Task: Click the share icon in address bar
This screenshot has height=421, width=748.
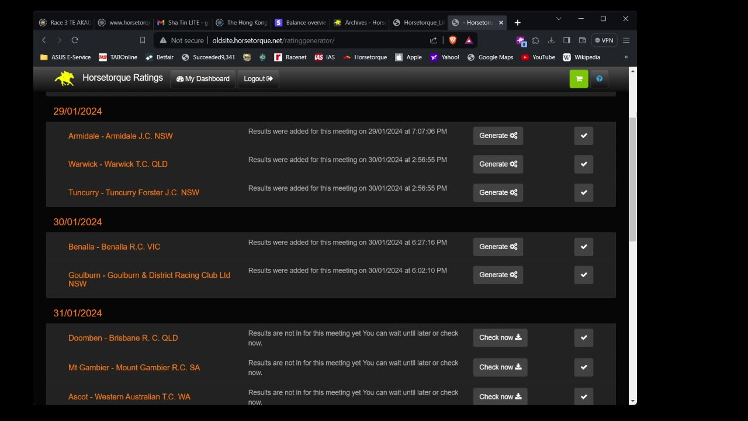Action: coord(433,40)
